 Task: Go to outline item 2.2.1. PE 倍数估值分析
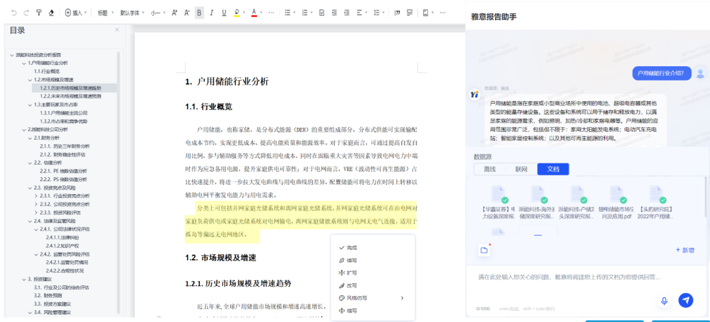pyautogui.click(x=63, y=171)
